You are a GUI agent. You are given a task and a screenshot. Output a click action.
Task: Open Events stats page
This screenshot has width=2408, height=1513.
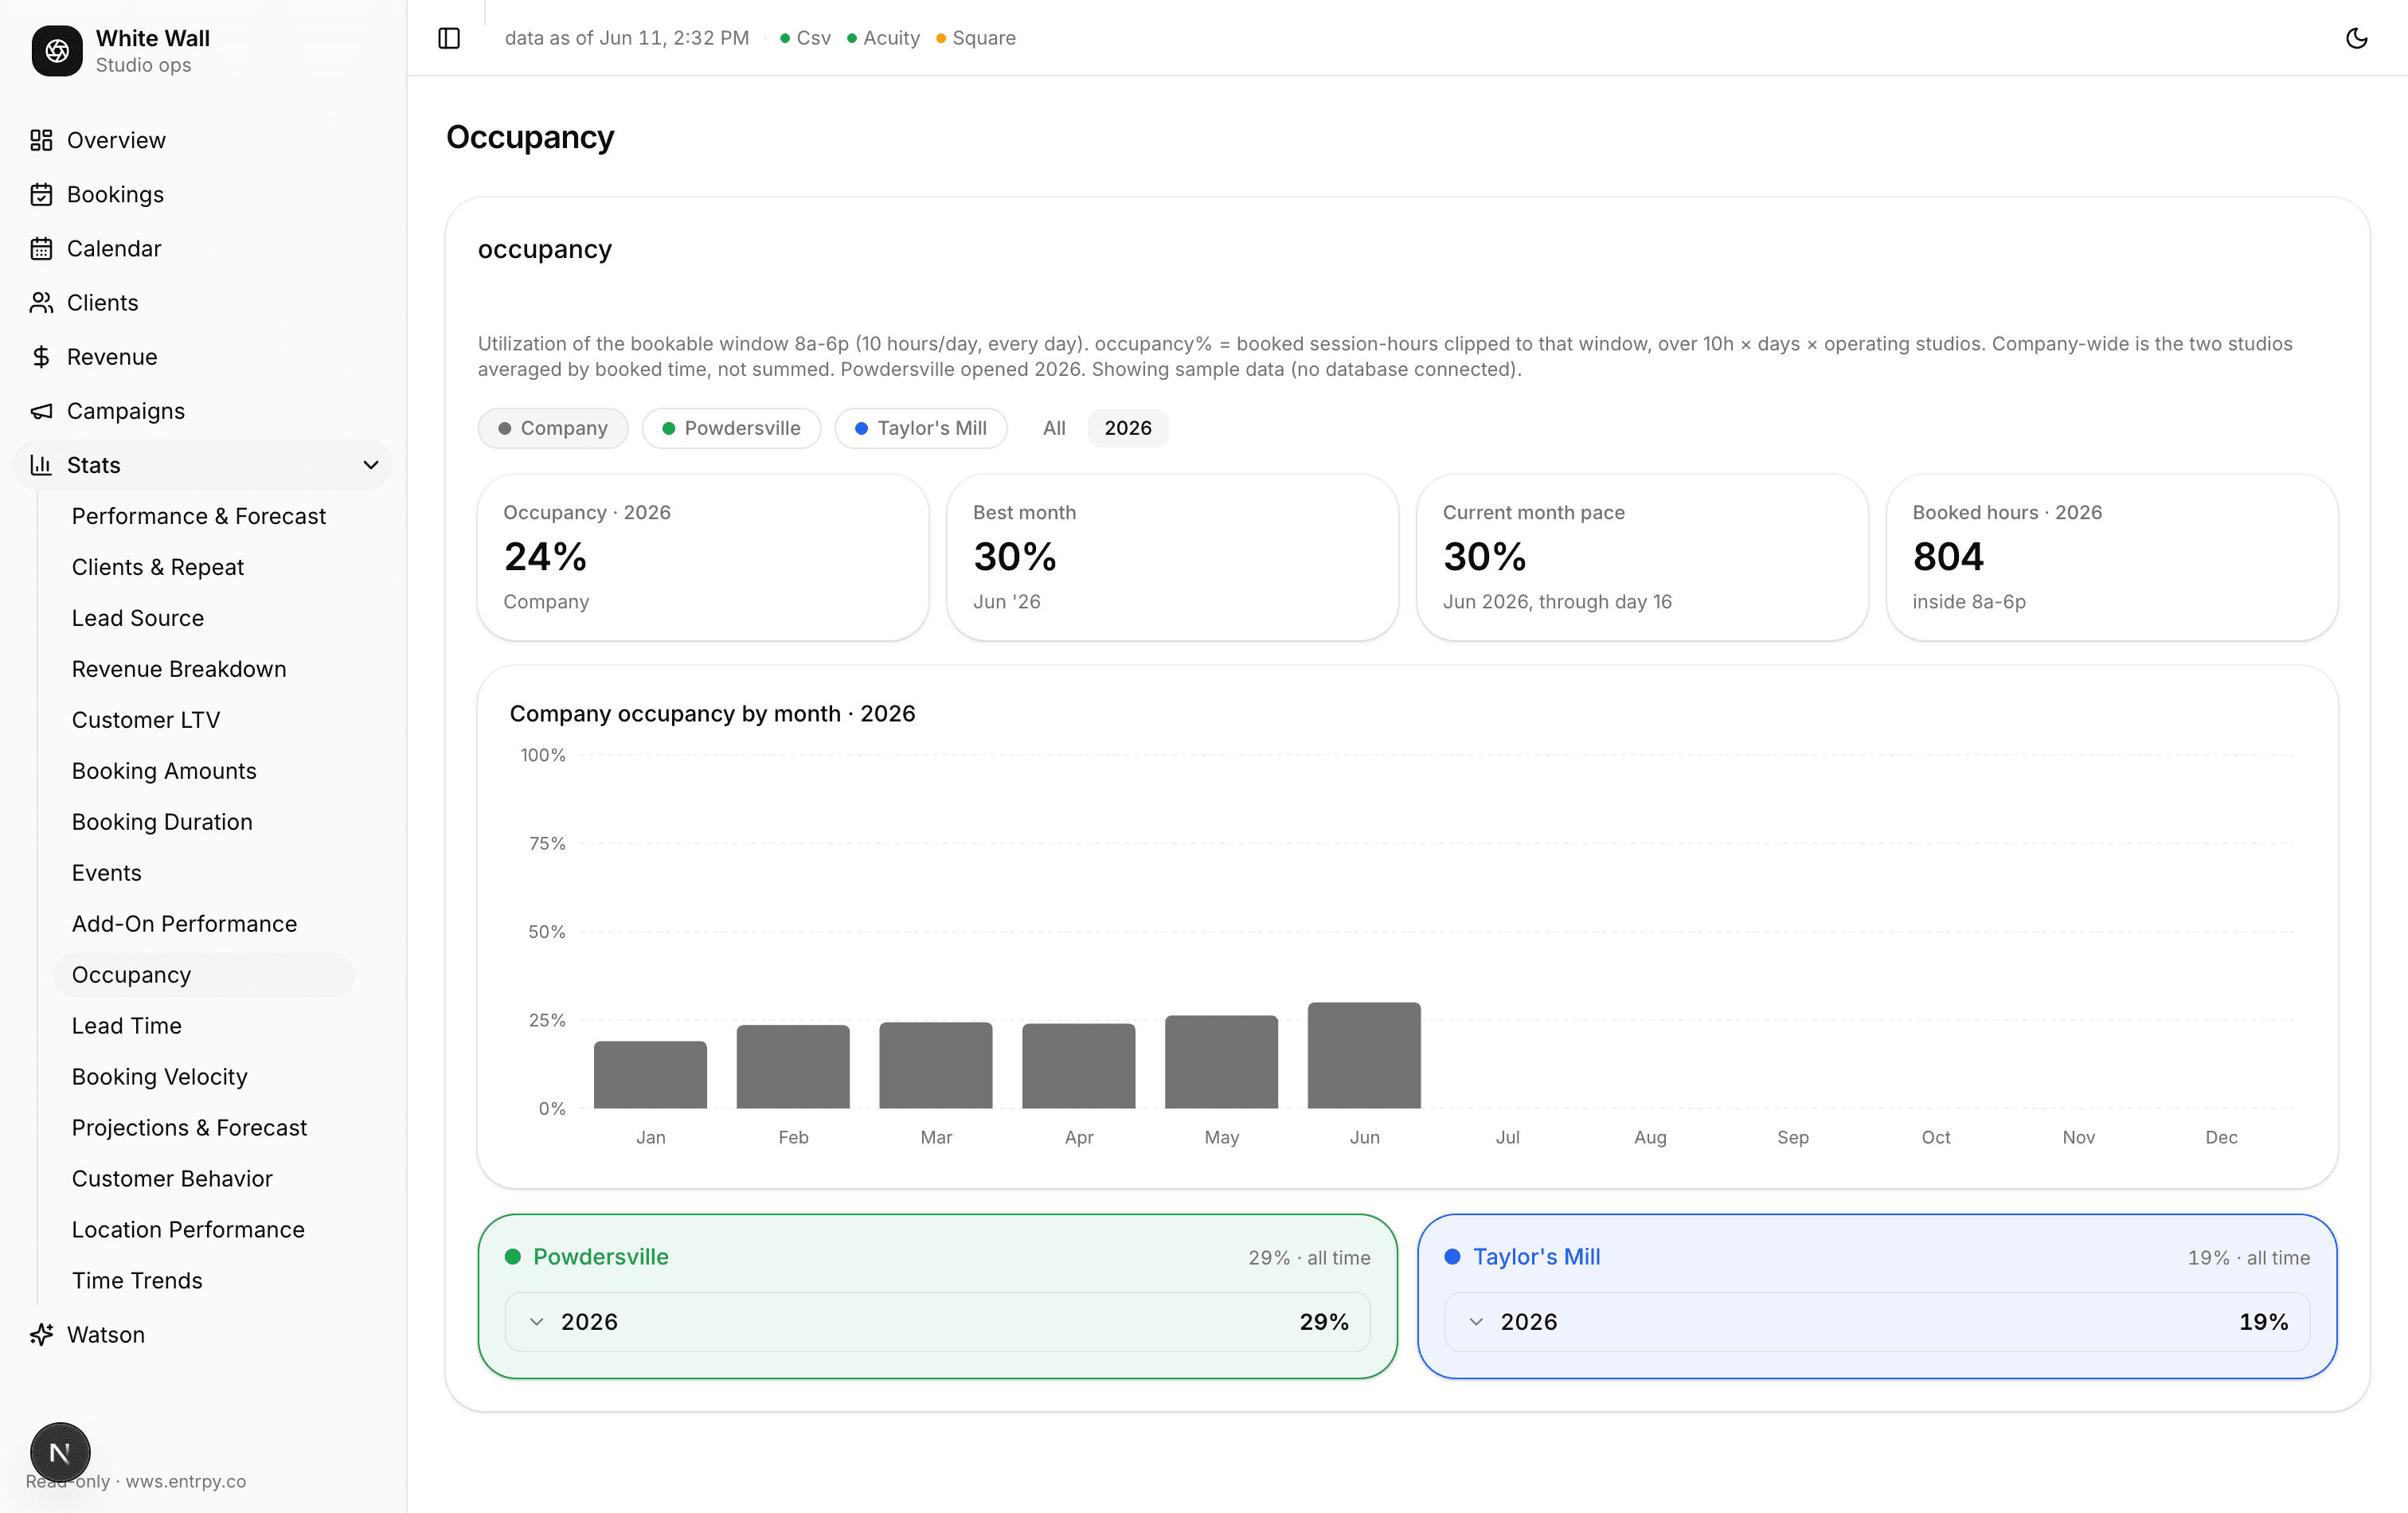tap(107, 873)
